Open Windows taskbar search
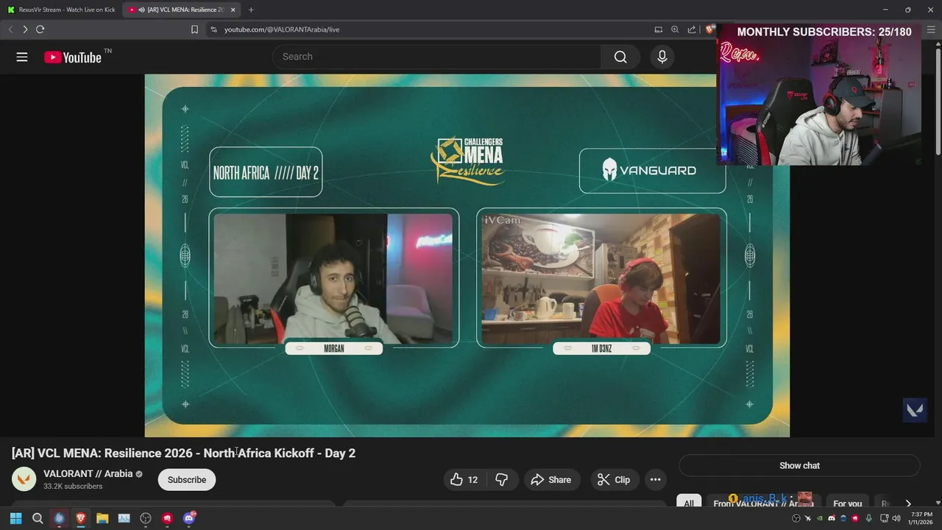The image size is (942, 530). [38, 518]
